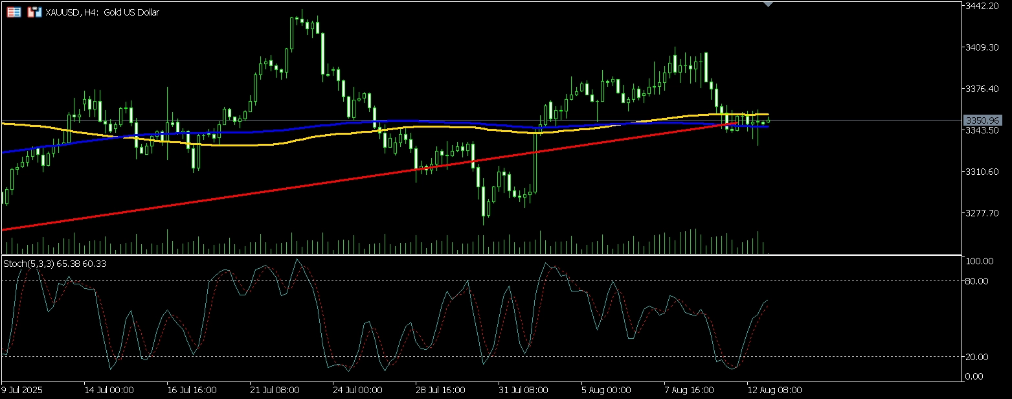Click the 3442.20 price scale label
Image resolution: width=1012 pixels, height=399 pixels.
tap(982, 6)
